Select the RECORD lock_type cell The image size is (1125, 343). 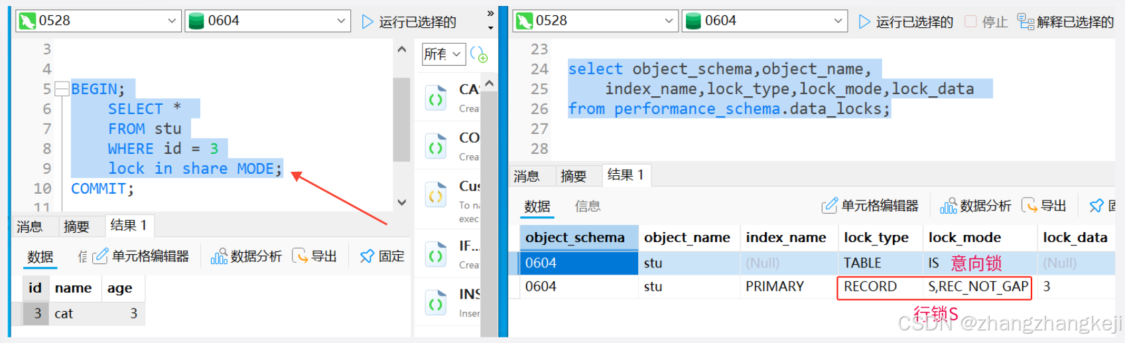pos(880,287)
